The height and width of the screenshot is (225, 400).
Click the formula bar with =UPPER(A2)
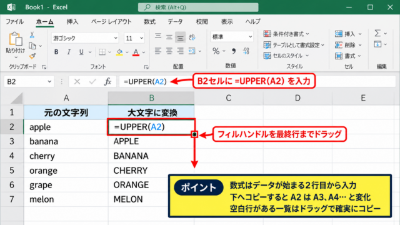coord(257,82)
